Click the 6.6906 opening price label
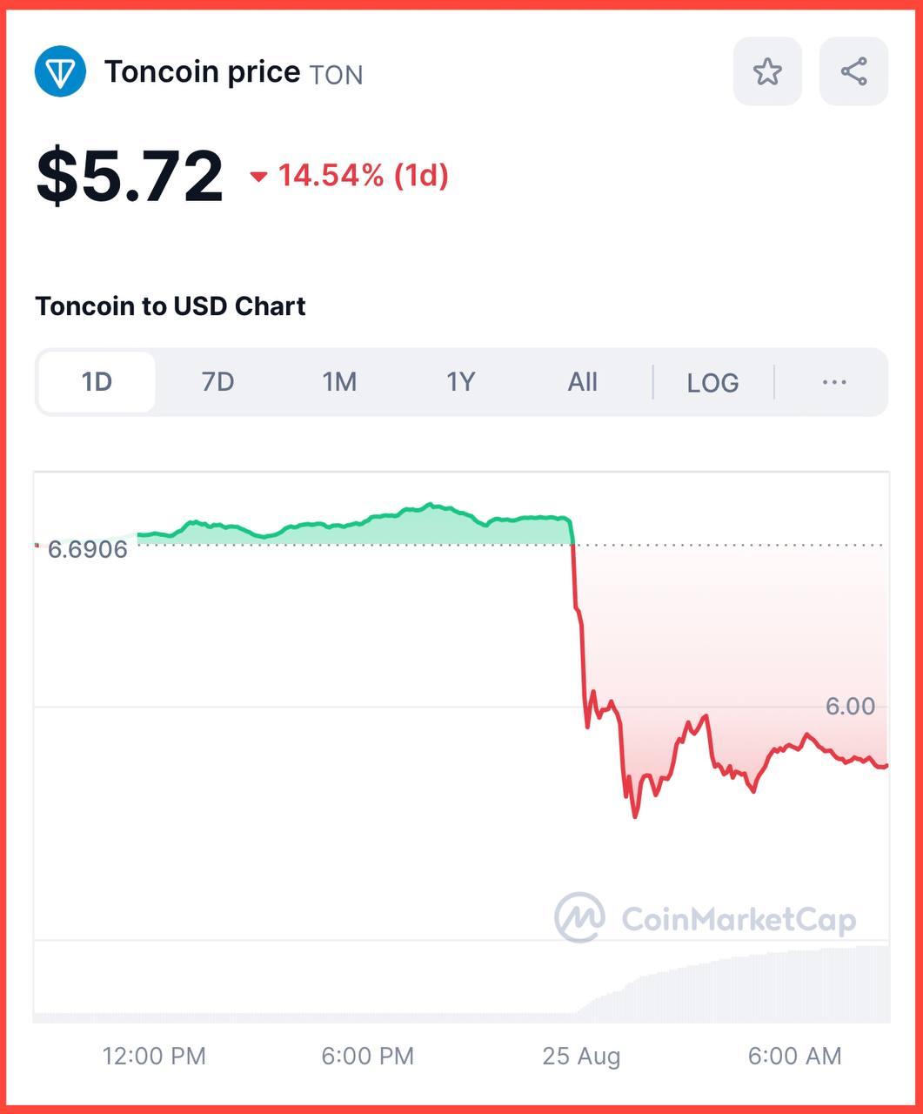 (87, 549)
